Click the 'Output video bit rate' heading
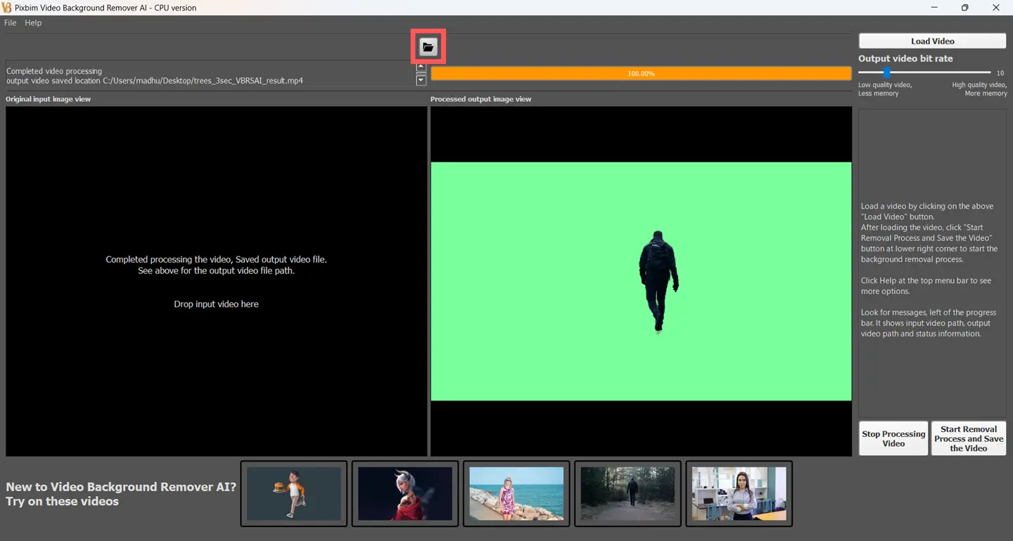 (x=905, y=58)
